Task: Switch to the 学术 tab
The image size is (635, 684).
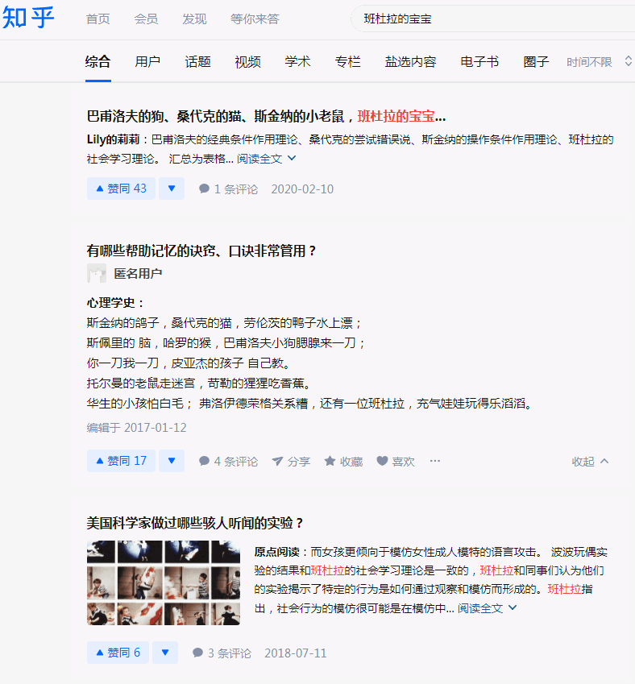Action: (297, 61)
